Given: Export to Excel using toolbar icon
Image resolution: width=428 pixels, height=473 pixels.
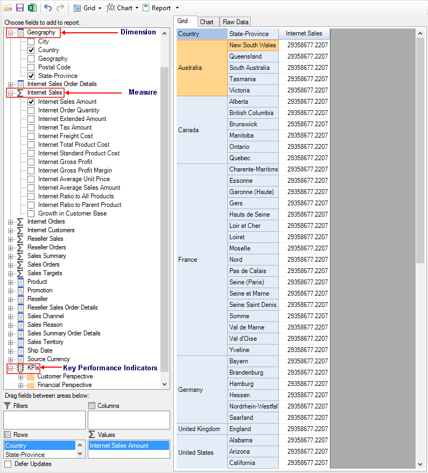Looking at the screenshot, I should (32, 8).
